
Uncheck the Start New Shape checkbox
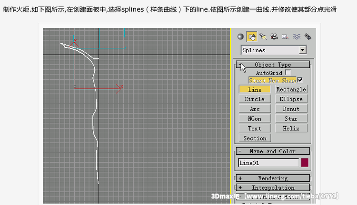pyautogui.click(x=300, y=80)
